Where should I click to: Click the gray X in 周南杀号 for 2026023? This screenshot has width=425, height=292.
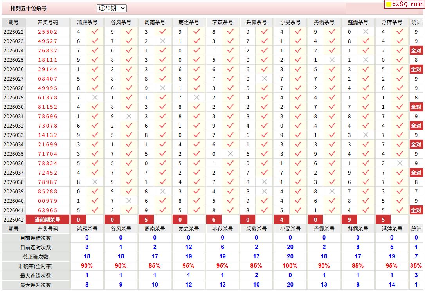coord(162,41)
